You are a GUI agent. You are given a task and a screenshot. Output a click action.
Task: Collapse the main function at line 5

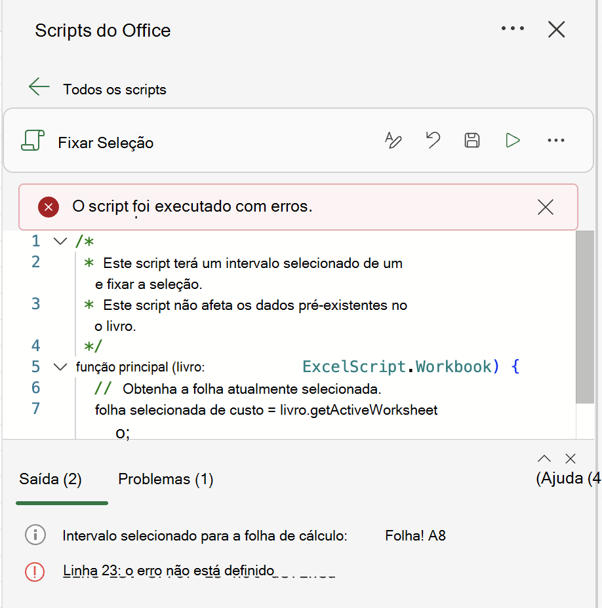point(60,367)
